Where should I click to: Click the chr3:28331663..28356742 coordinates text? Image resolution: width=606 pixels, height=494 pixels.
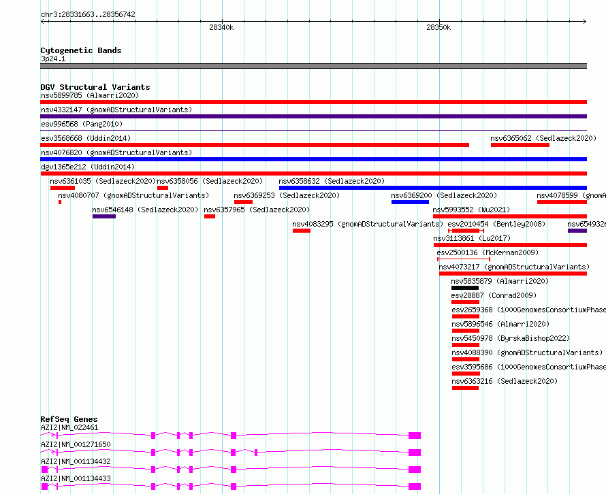point(88,15)
